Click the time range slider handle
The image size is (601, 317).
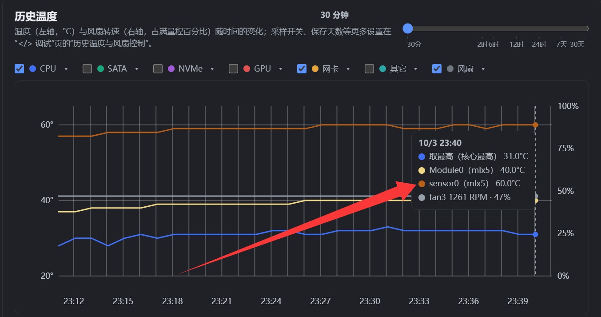click(408, 28)
